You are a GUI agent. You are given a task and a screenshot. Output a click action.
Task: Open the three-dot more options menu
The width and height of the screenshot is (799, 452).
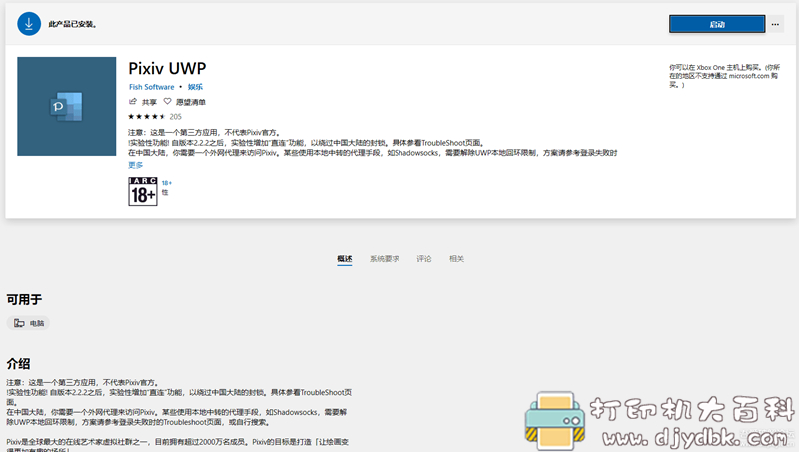775,24
